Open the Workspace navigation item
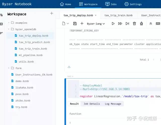Viewport: 161px width, 125px height. click(x=88, y=4)
